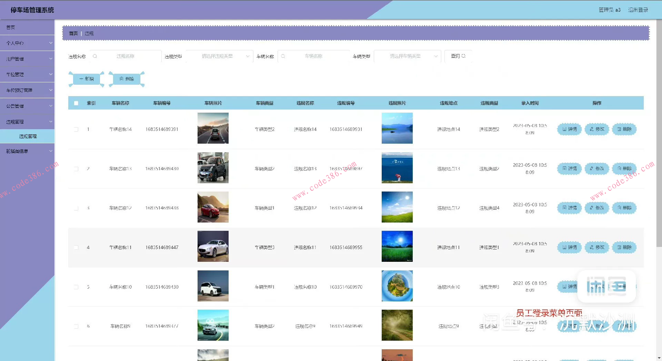Click 修改 edit icon button for row 2

point(596,169)
